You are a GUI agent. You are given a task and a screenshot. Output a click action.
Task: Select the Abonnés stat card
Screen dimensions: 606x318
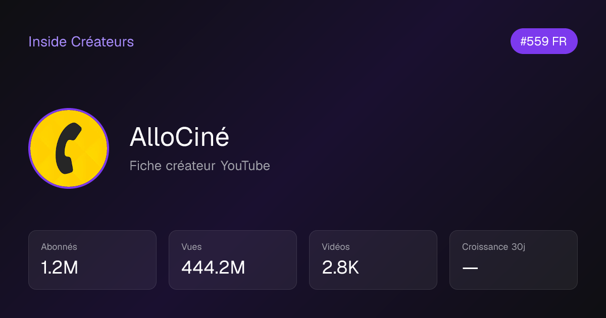pyautogui.click(x=92, y=260)
